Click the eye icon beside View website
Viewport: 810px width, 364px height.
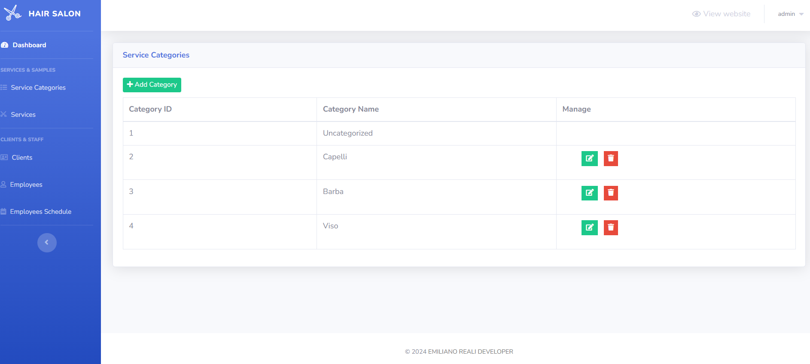pyautogui.click(x=696, y=14)
